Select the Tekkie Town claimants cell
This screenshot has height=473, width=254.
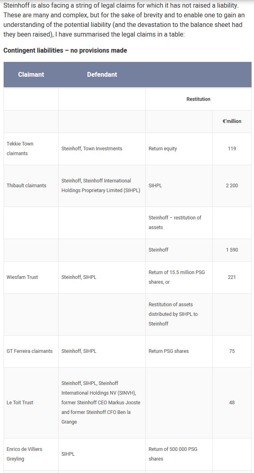click(20, 149)
